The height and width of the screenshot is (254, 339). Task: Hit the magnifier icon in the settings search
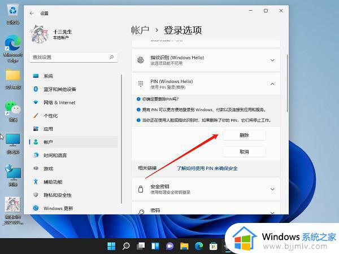(x=111, y=57)
